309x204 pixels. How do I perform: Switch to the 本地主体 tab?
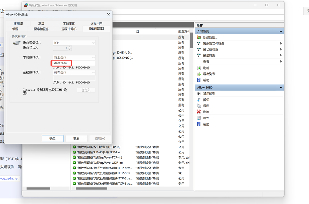pyautogui.click(x=69, y=24)
